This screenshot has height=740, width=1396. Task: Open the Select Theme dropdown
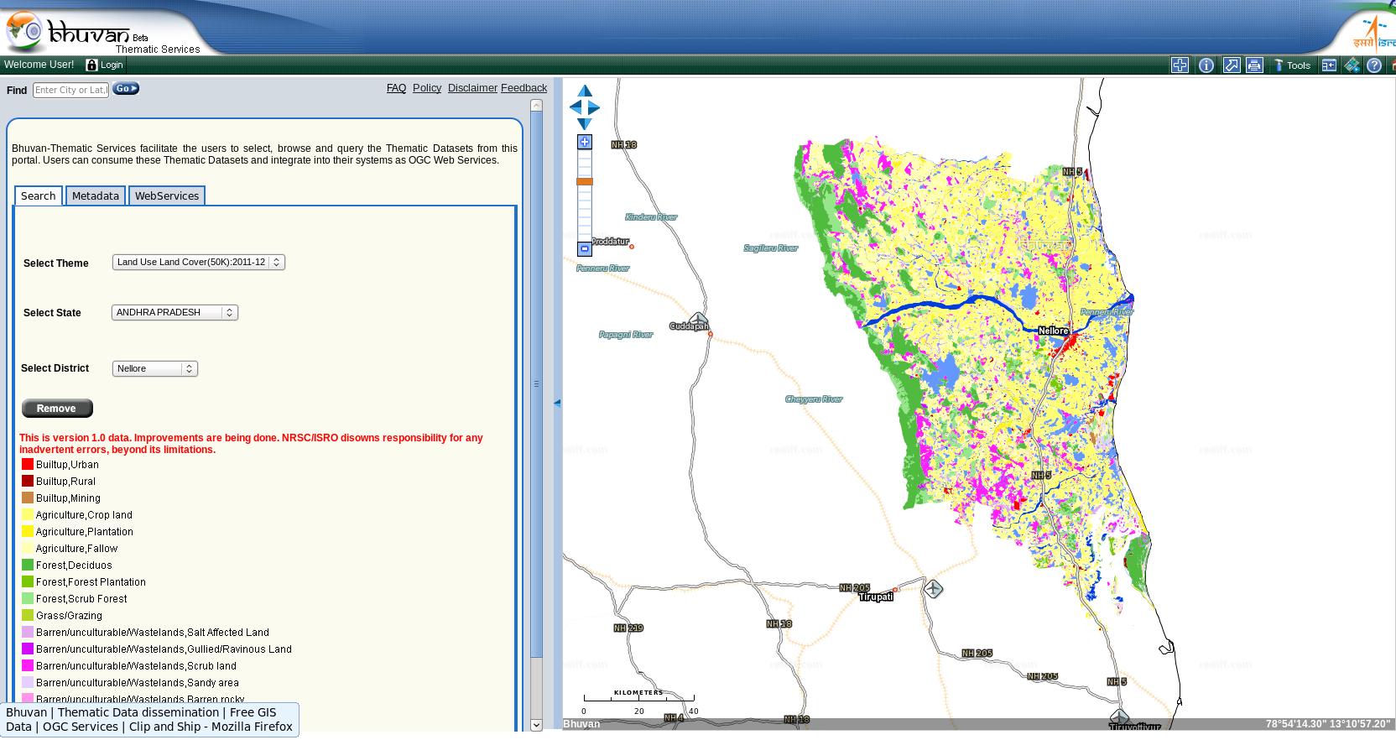tap(199, 263)
